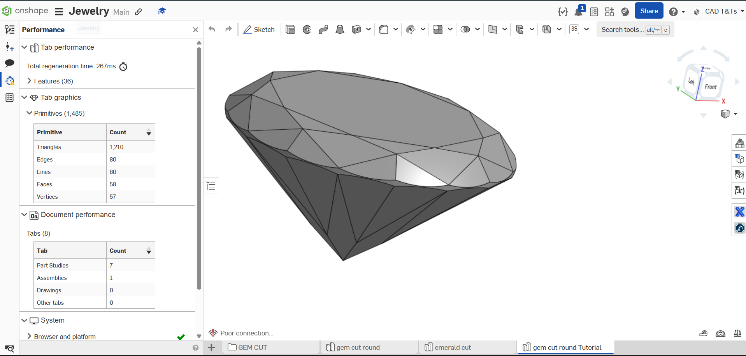
Task: Collapse the Tab performance section
Action: point(24,47)
